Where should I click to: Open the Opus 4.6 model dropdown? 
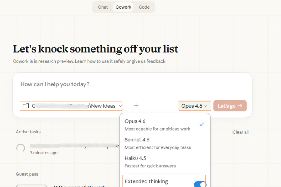coord(195,106)
